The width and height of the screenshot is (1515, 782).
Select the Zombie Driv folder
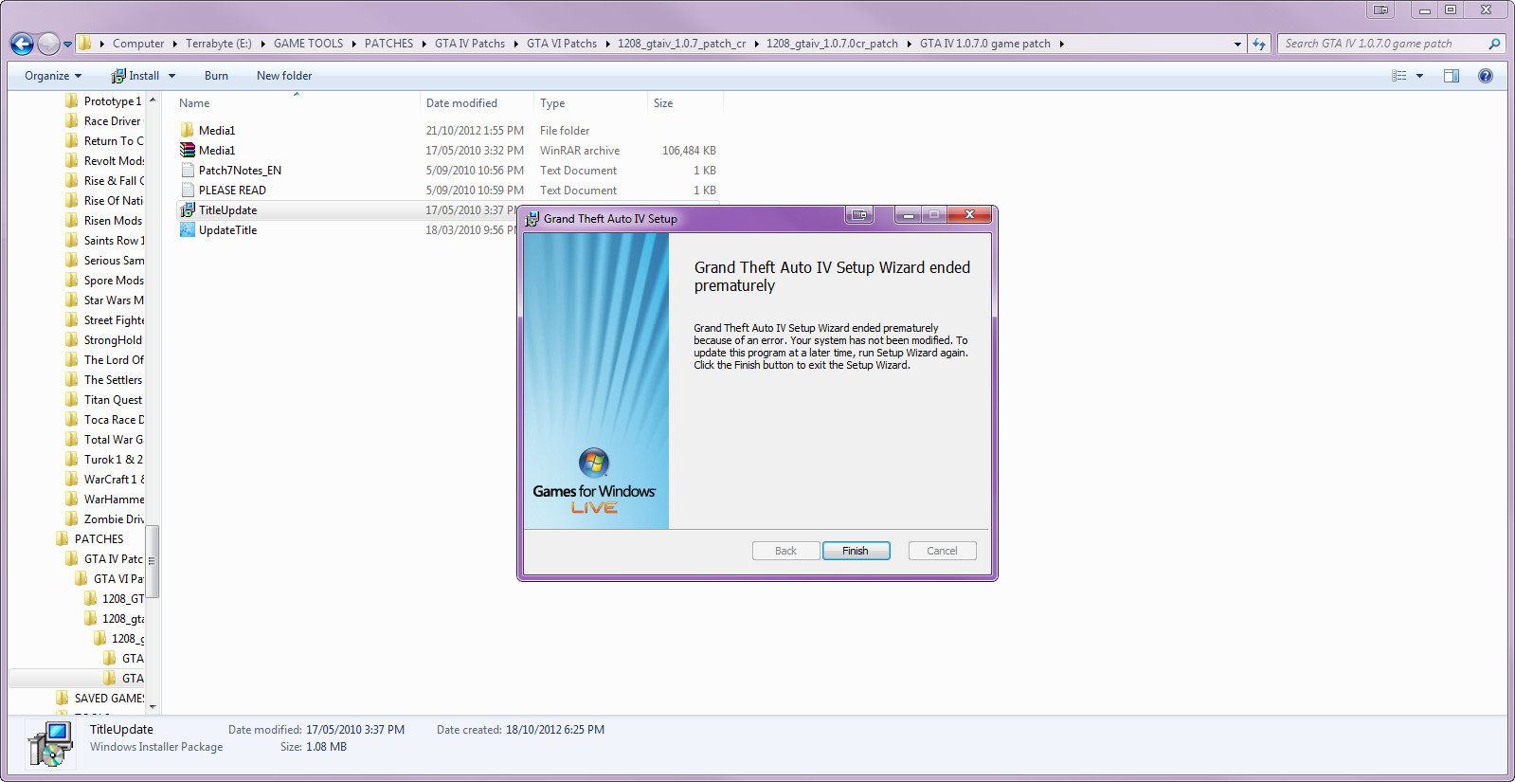tap(114, 519)
